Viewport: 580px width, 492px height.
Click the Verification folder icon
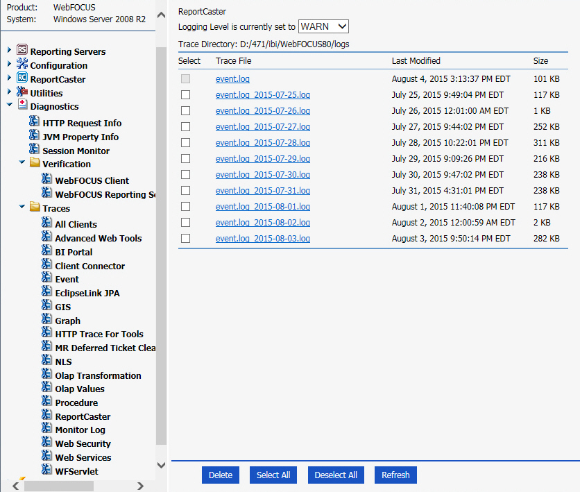[35, 162]
